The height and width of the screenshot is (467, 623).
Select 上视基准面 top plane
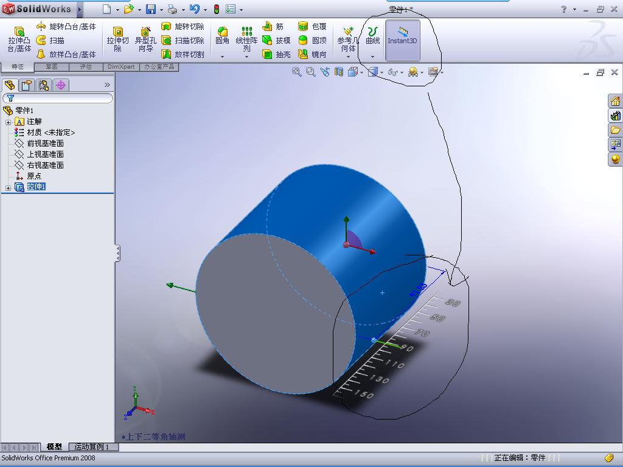pyautogui.click(x=39, y=154)
